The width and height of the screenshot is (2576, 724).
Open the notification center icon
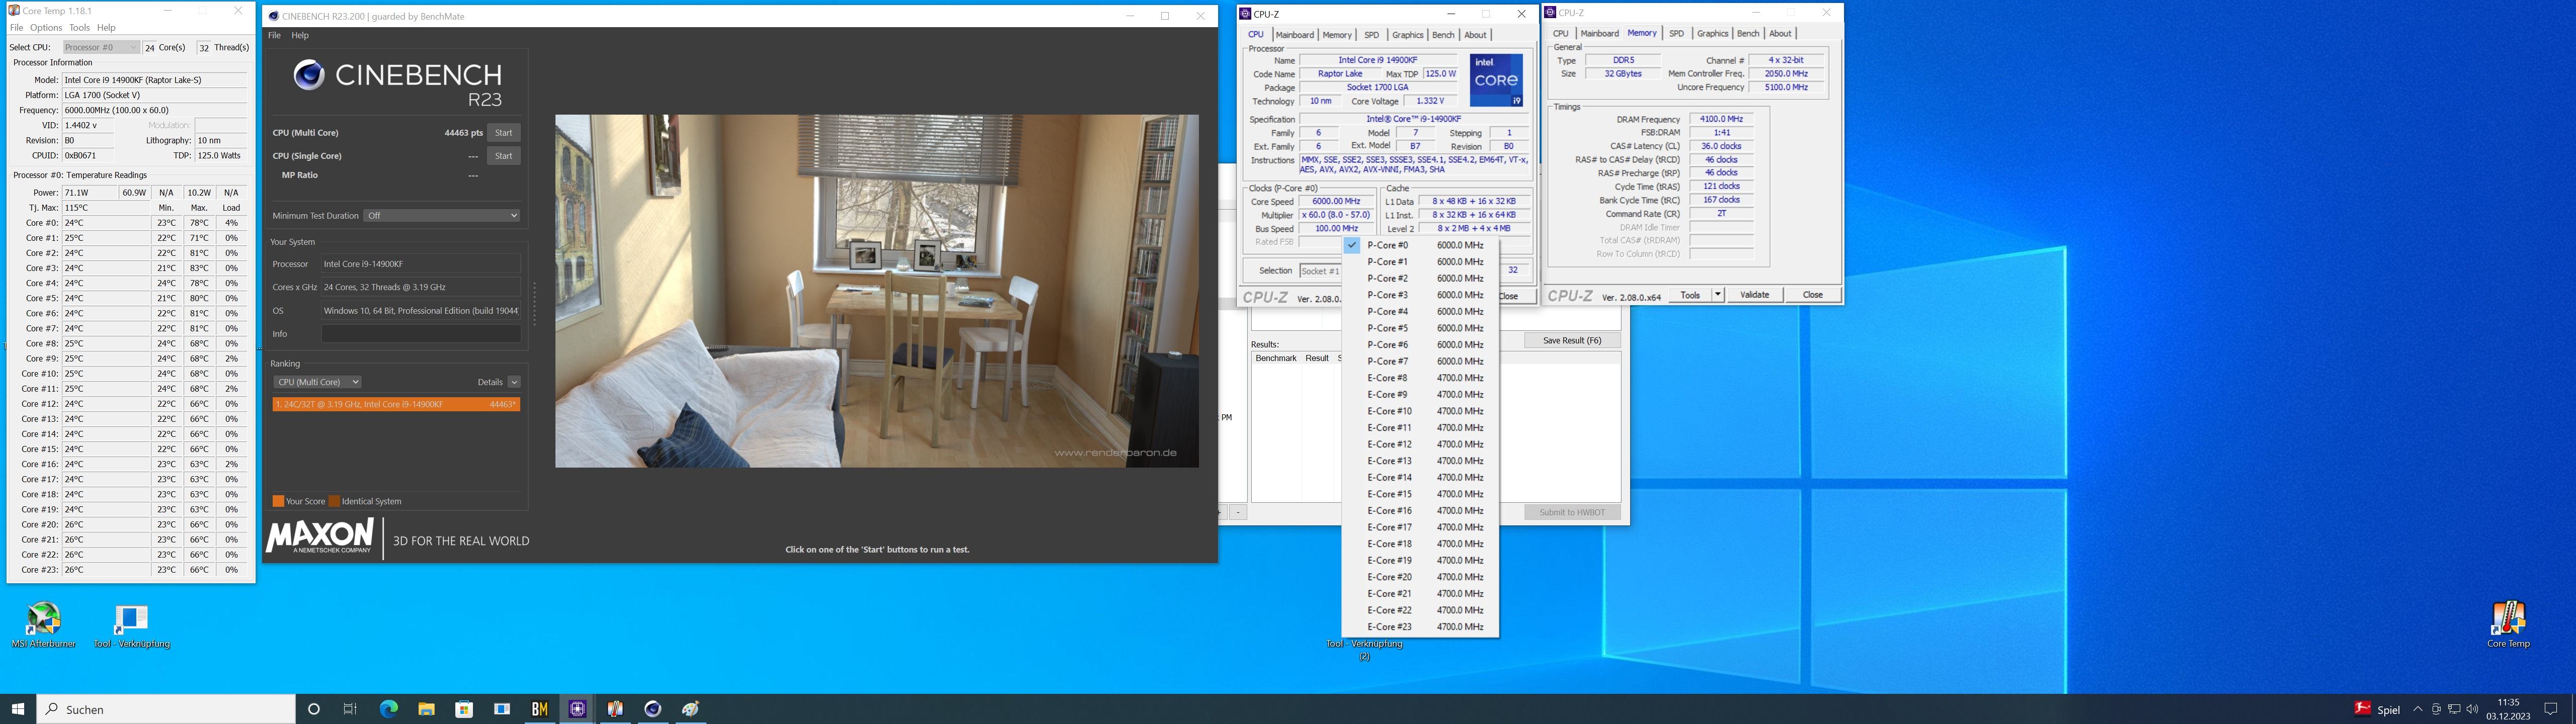(x=2550, y=709)
